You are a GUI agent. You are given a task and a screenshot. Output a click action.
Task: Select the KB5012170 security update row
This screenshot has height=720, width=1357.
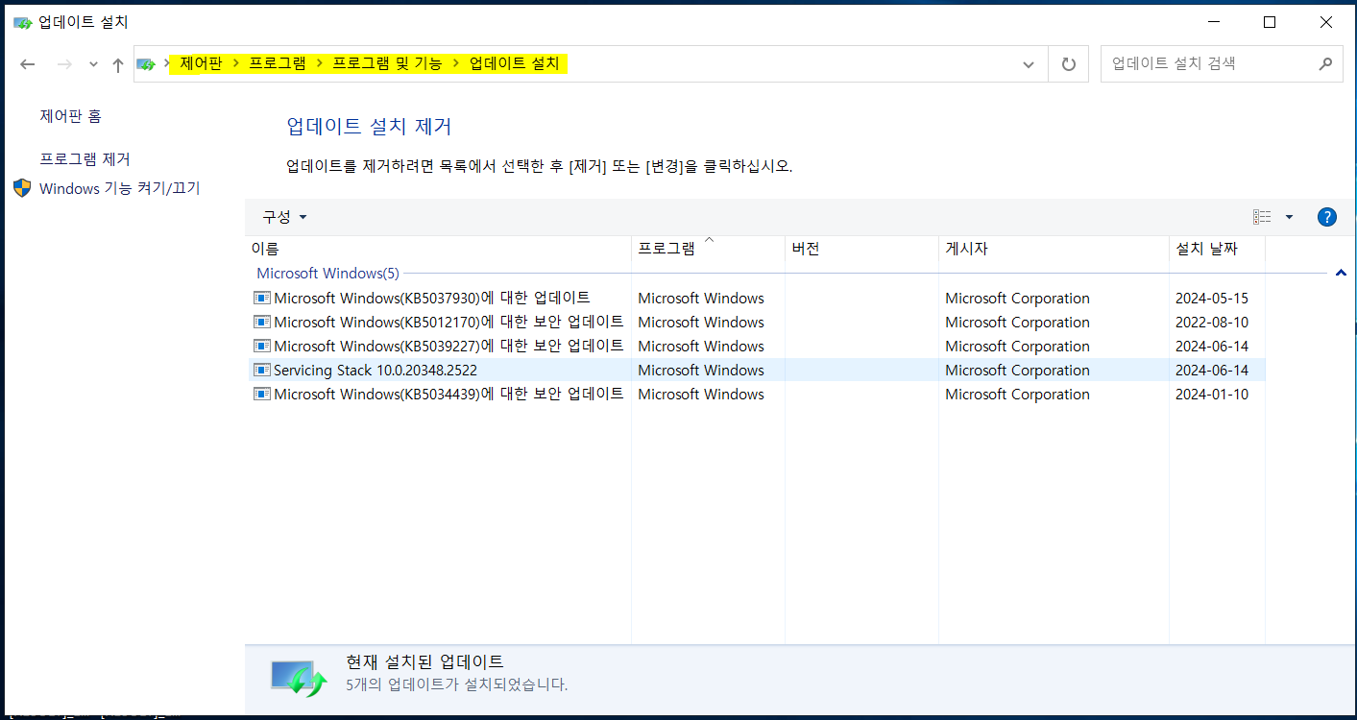tap(756, 322)
